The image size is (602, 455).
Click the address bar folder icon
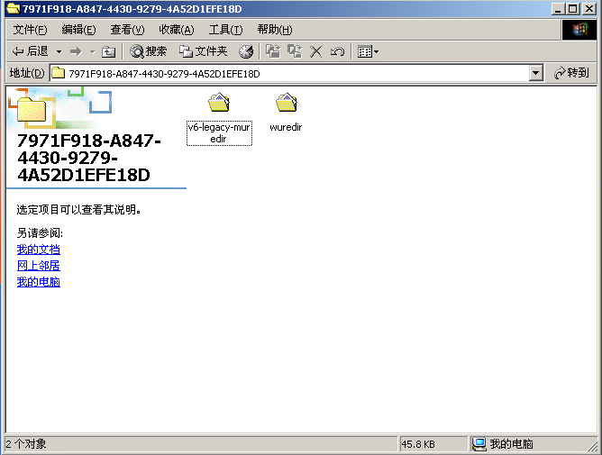[59, 73]
